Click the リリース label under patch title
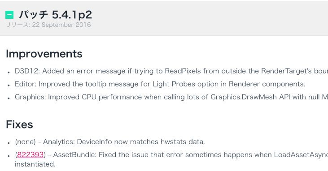Viewport: 328px width, 171px height. coord(18,25)
